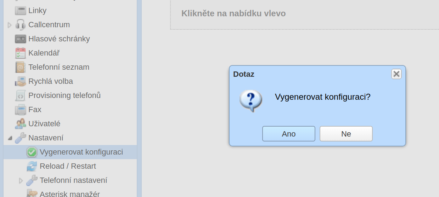Decline with the Ne button

346,134
